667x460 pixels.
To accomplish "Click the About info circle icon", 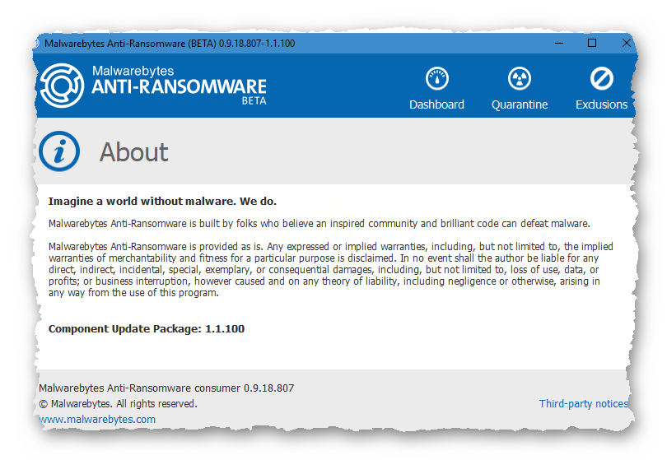I will (59, 151).
